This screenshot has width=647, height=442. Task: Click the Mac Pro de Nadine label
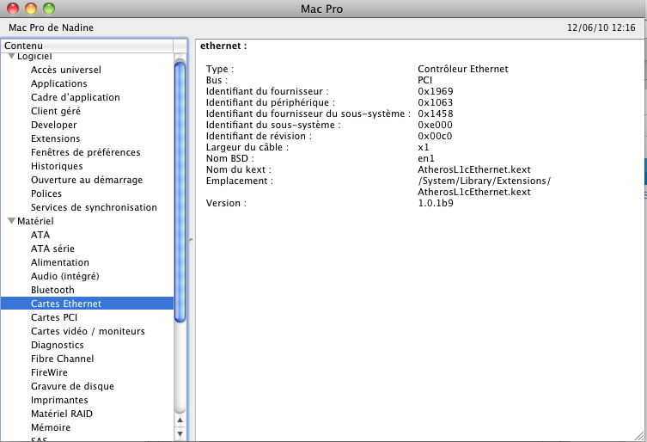(52, 28)
